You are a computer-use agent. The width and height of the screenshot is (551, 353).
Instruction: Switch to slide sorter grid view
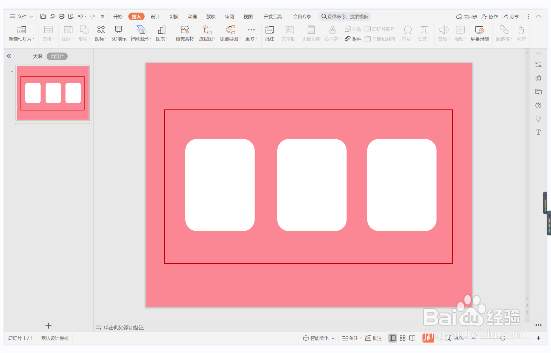point(402,338)
